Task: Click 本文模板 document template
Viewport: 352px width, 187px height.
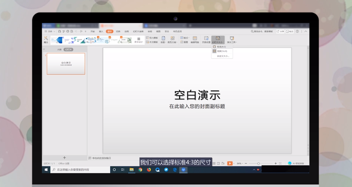Action: [x=152, y=42]
